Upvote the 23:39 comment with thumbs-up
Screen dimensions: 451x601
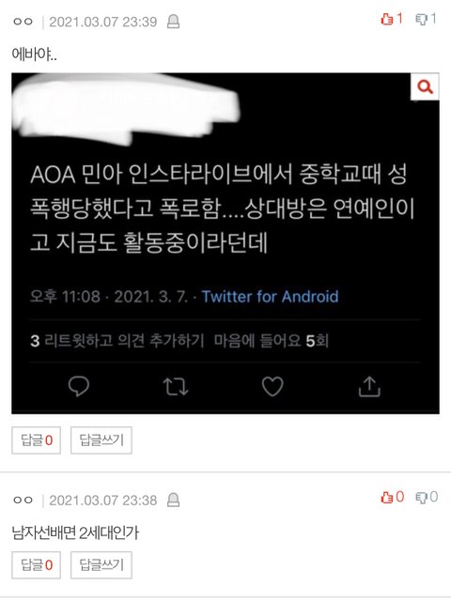point(392,19)
